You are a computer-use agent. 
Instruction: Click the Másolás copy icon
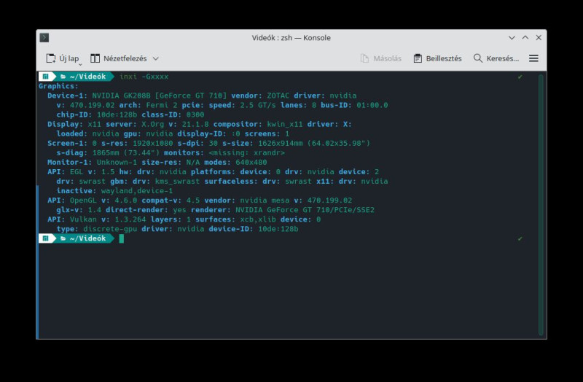[364, 58]
